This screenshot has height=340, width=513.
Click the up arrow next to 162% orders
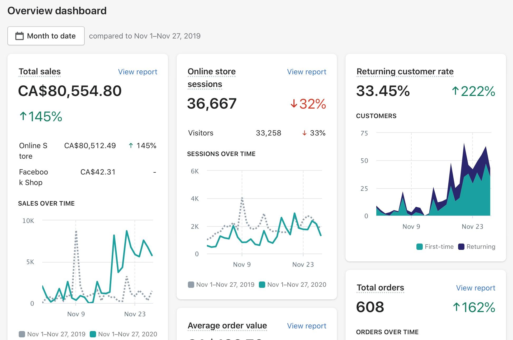(x=456, y=307)
